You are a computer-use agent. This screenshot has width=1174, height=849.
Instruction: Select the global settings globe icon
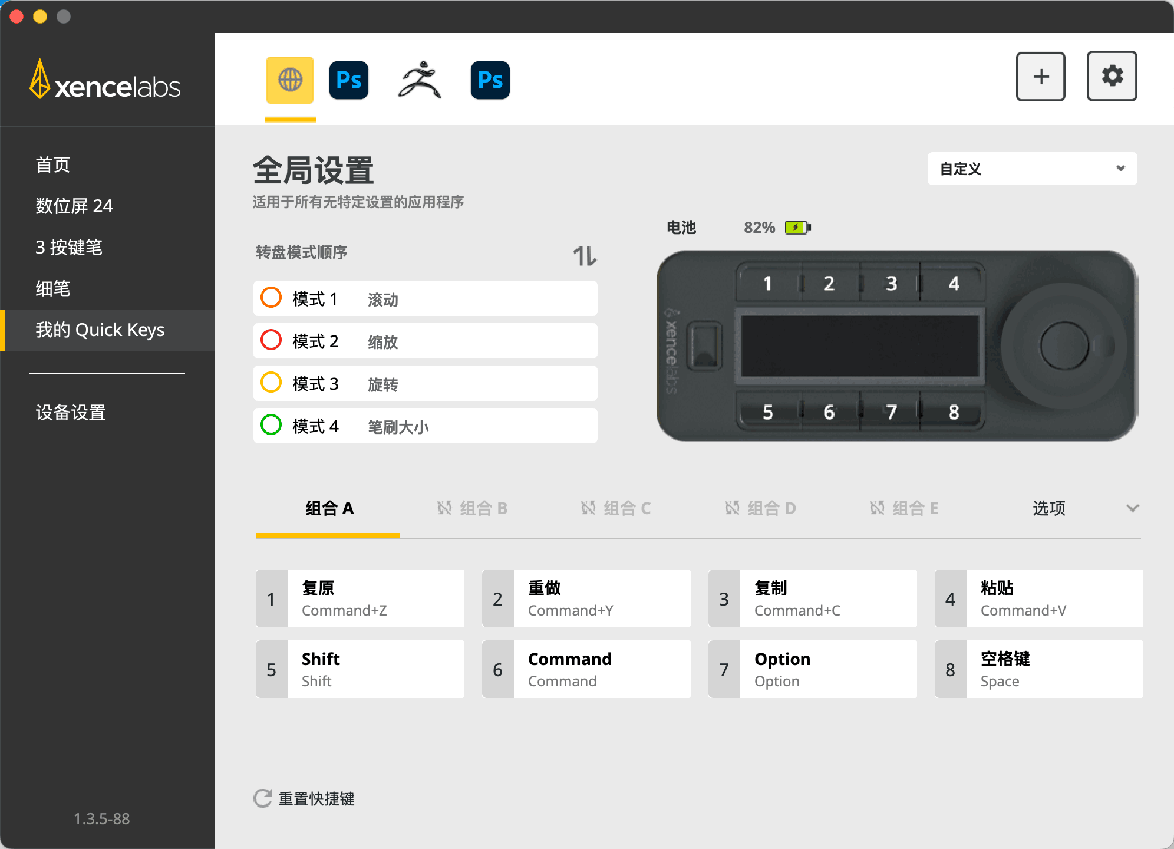click(289, 80)
